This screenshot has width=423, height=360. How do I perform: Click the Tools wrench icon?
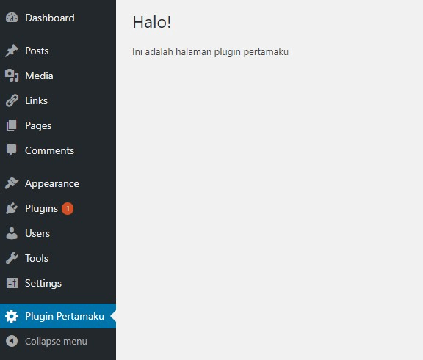[12, 258]
